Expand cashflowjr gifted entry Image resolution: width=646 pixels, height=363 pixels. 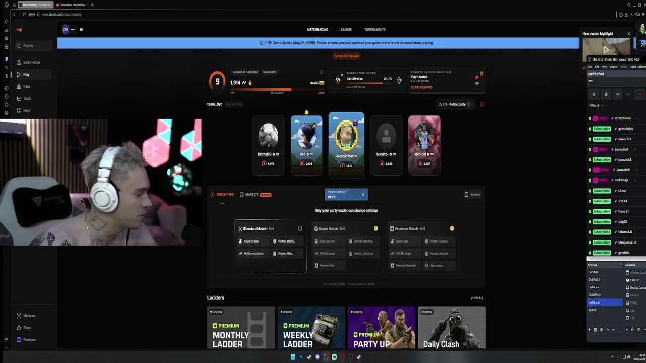pyautogui.click(x=635, y=180)
